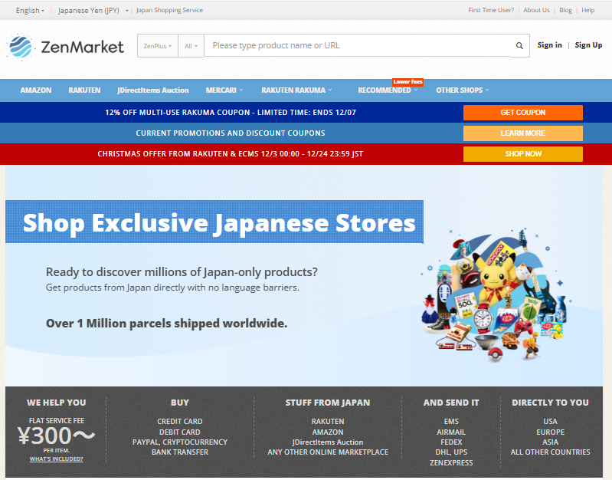Image resolution: width=612 pixels, height=480 pixels.
Task: Click the PAYPAL, CRYPTOCURRENCY text
Action: click(x=179, y=442)
